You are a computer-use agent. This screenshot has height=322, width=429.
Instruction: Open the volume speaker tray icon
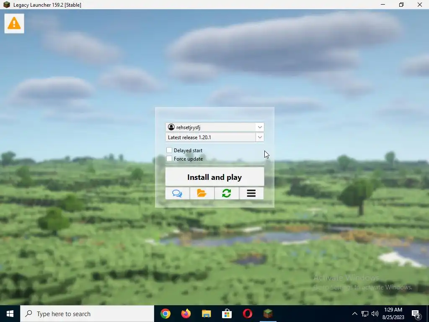(375, 314)
